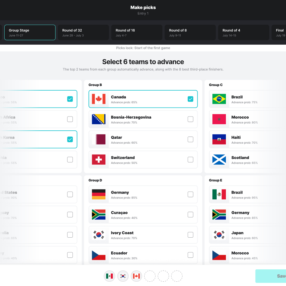Check the checkbox in the 65% row at left
Screen dimensions: 286x286
[70, 235]
